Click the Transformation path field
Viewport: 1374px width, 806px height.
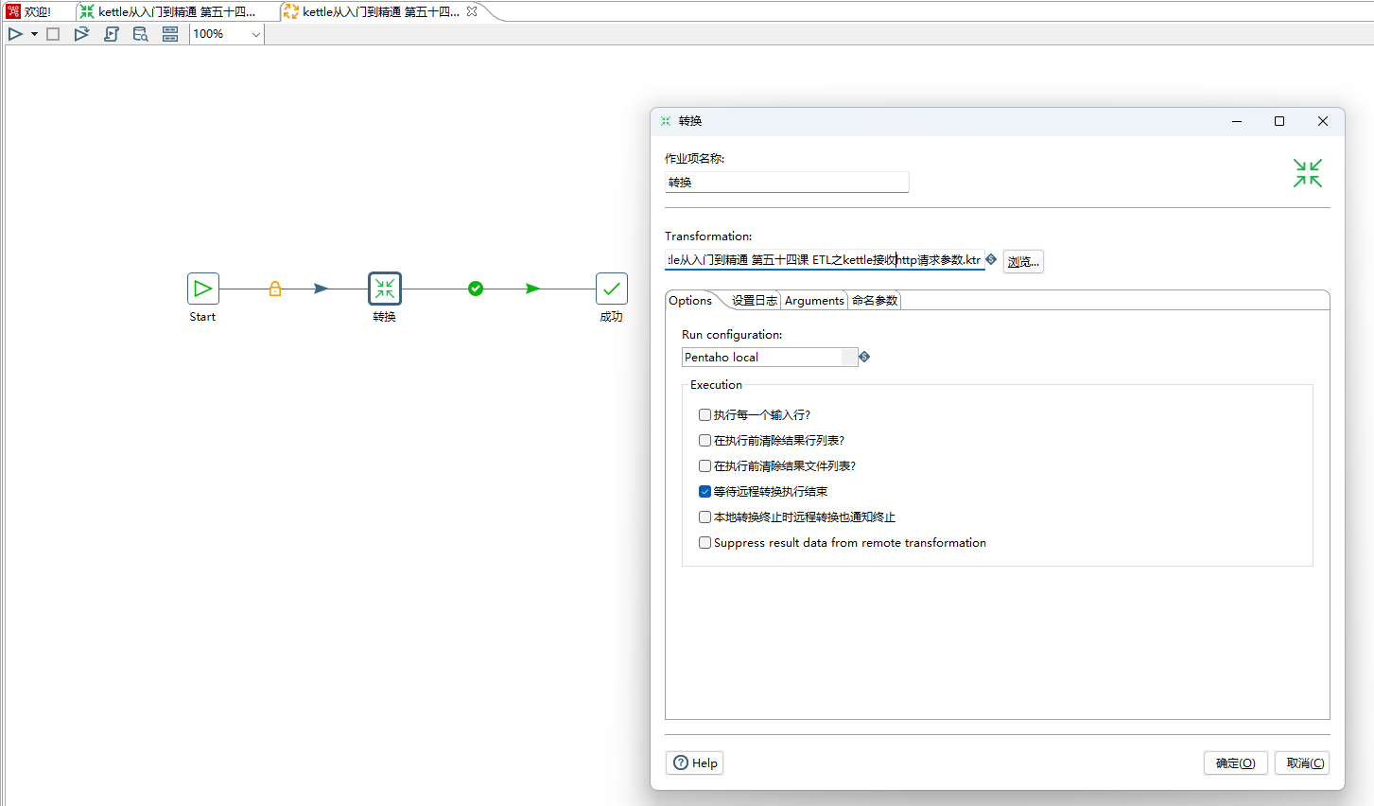click(825, 260)
